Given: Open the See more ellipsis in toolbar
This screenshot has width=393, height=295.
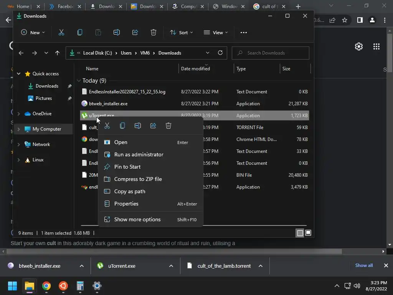Looking at the screenshot, I should point(244,32).
